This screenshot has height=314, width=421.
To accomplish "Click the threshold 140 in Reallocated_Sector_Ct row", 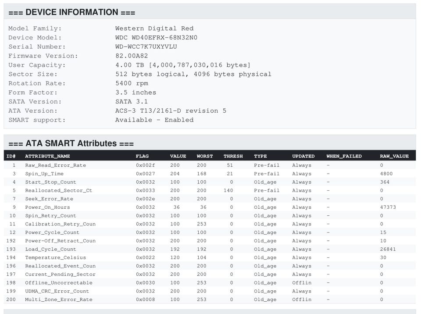I will tap(228, 190).
